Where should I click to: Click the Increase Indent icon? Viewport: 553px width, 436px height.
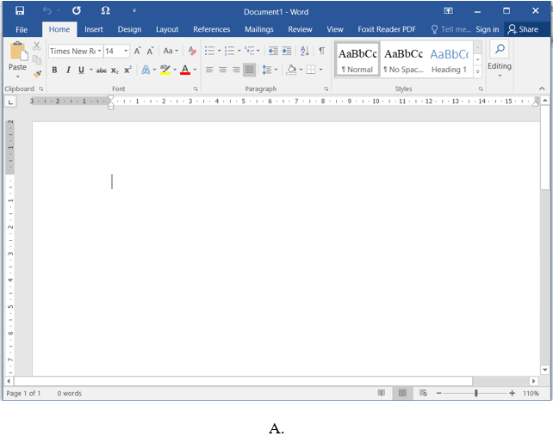click(286, 52)
